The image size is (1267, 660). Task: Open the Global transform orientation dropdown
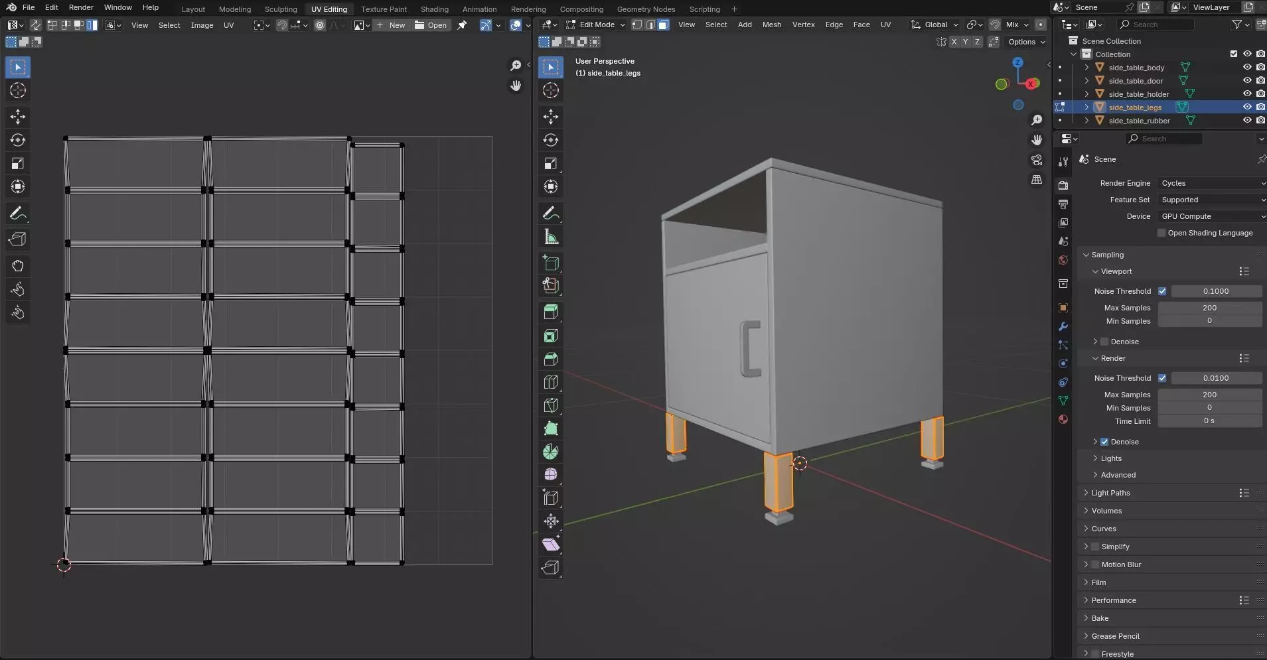pyautogui.click(x=934, y=25)
